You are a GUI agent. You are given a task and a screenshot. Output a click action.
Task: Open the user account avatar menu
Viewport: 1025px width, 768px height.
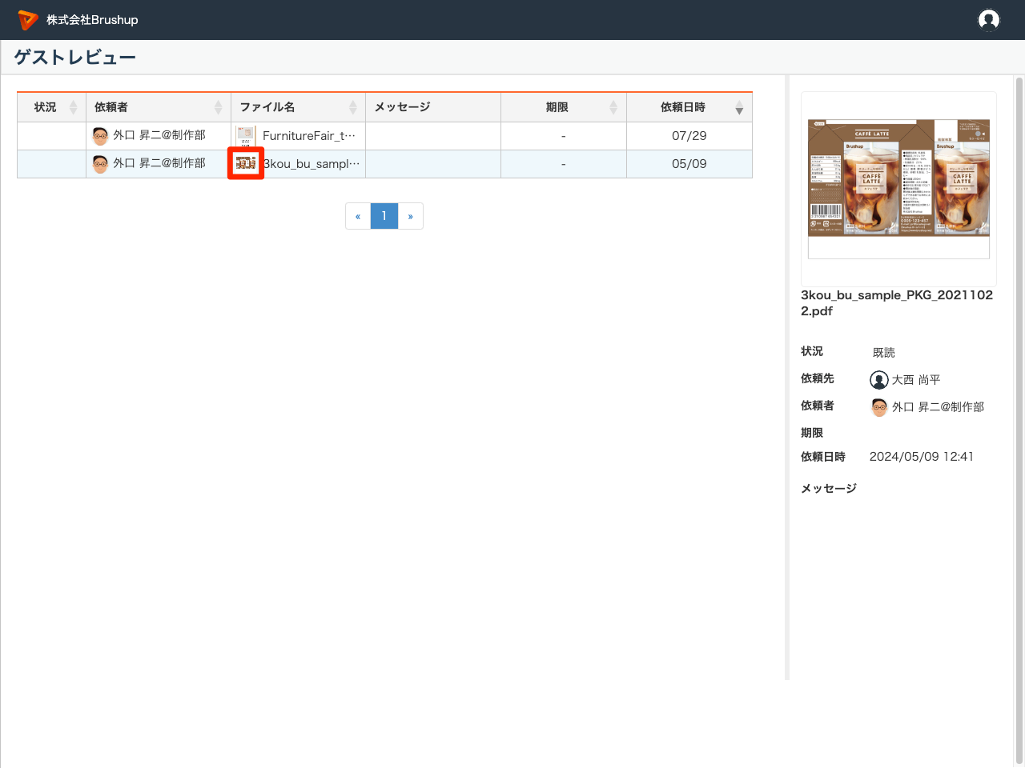(x=989, y=20)
